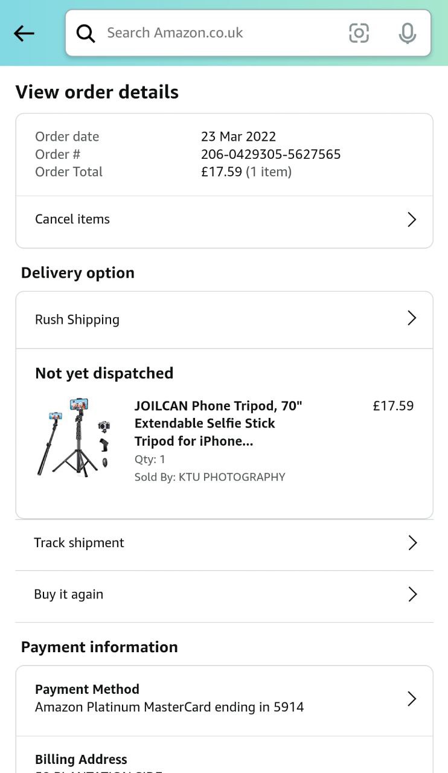
Task: Tap Buy it again
Action: [69, 594]
